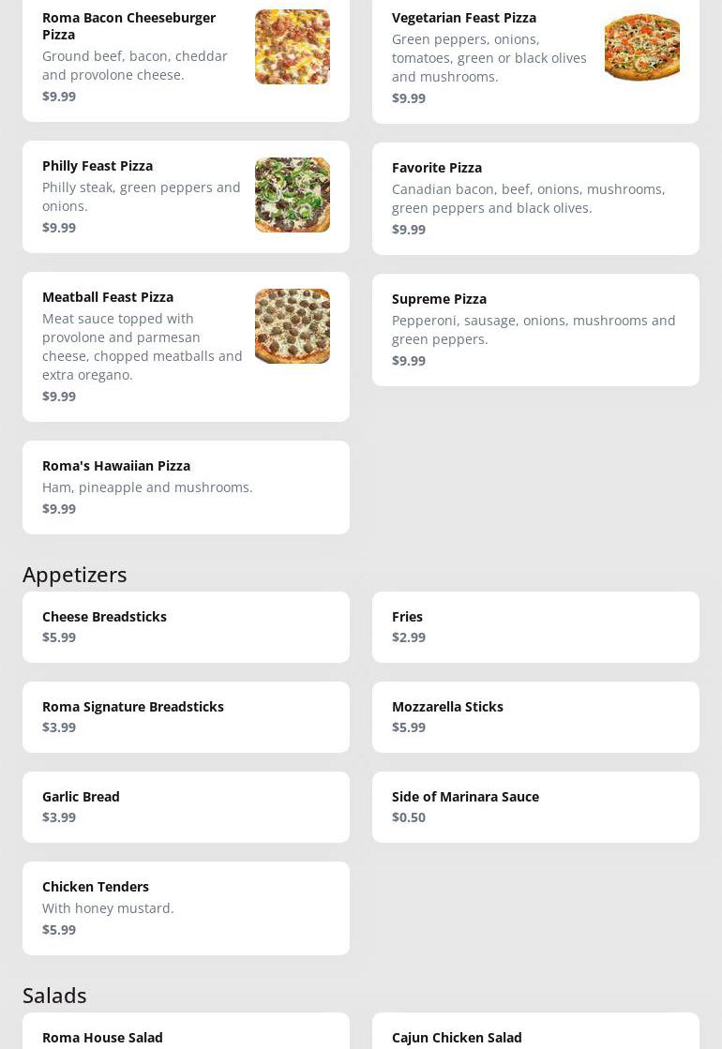Open the Roma Bacon Cheeseburger Pizza title

point(128,25)
